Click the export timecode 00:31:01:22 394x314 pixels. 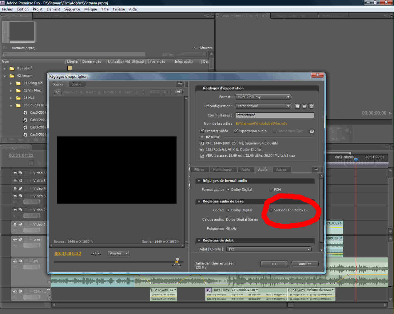click(x=68, y=253)
